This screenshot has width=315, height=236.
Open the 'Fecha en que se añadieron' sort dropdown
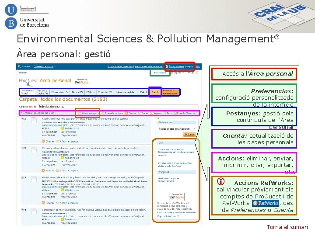pyautogui.click(x=177, y=128)
